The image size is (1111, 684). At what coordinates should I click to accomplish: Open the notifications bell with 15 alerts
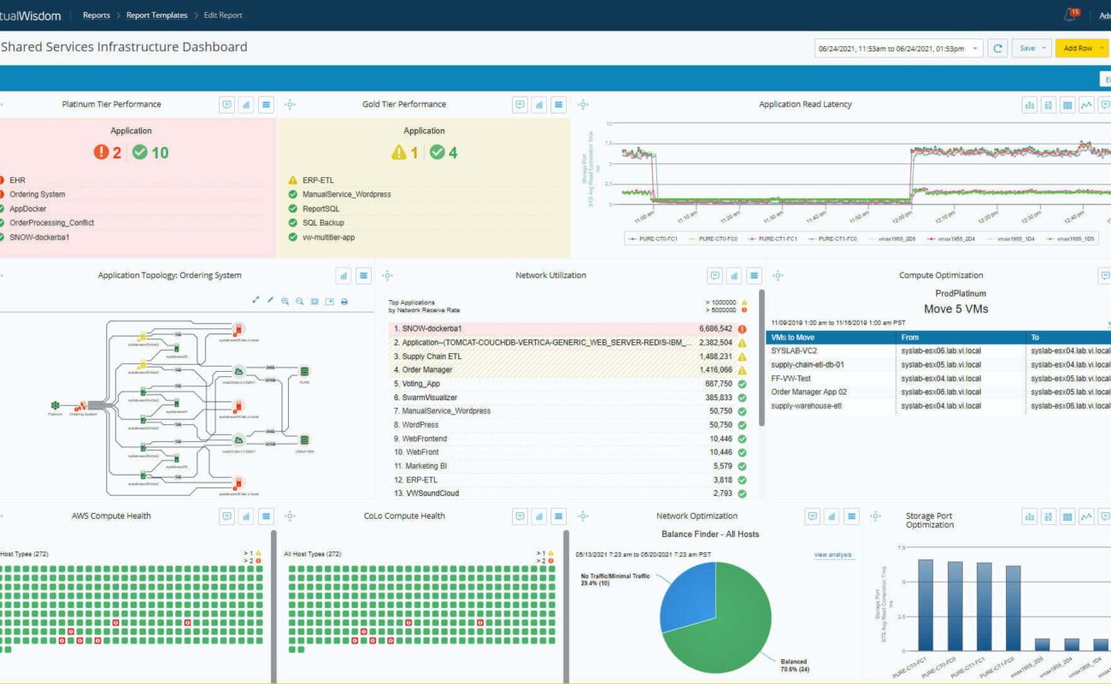[x=1069, y=15]
